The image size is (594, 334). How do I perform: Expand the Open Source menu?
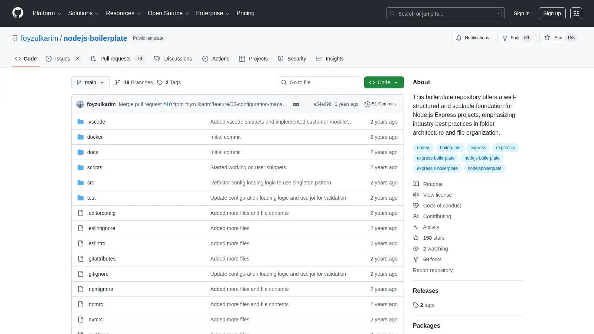(x=169, y=13)
